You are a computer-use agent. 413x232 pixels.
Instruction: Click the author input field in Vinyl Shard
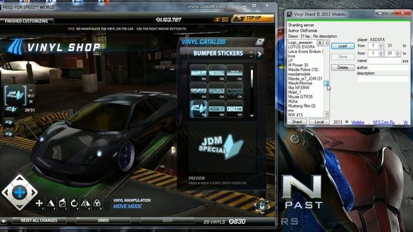click(x=388, y=68)
